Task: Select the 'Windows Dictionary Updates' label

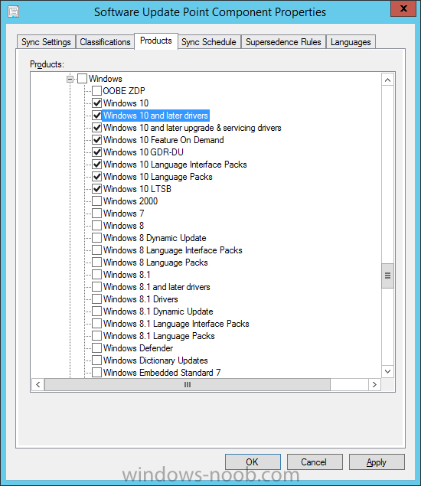Action: (155, 360)
